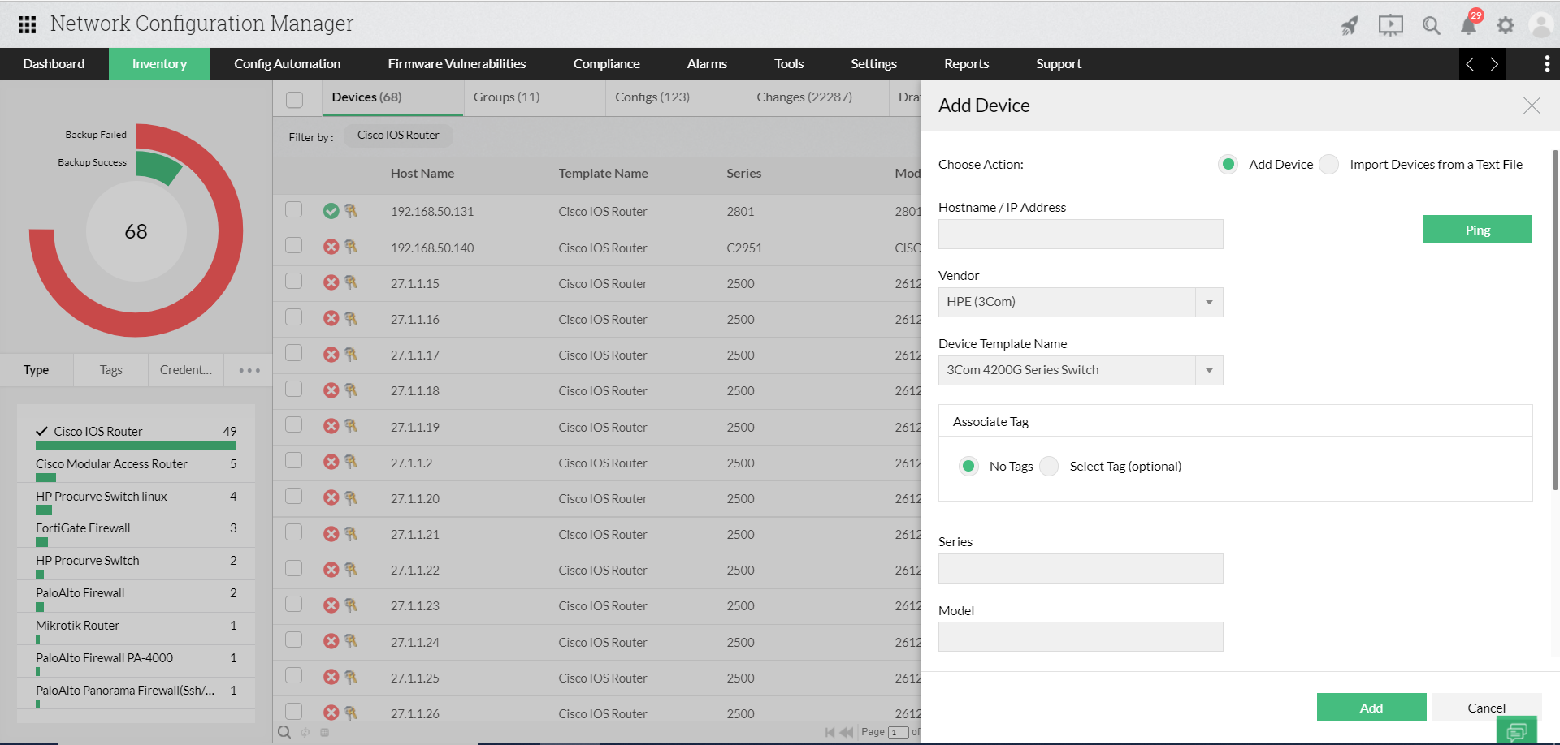This screenshot has width=1560, height=745.
Task: Click credentials key icon for 27.1.1.22
Action: click(x=351, y=570)
